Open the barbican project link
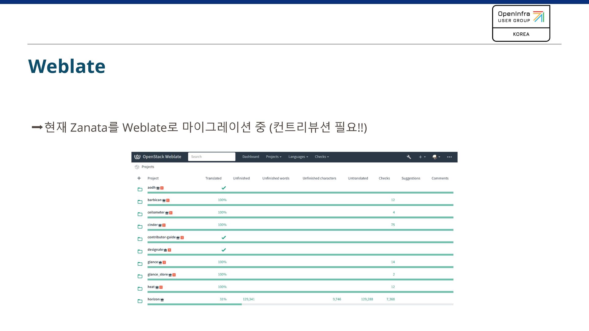 [x=154, y=200]
